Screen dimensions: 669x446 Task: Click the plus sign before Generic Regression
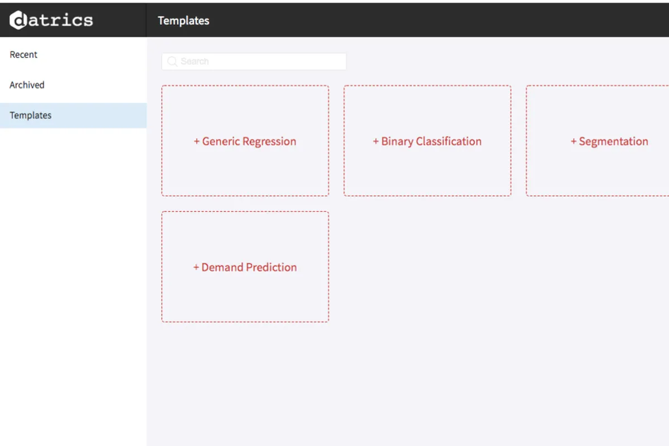pyautogui.click(x=197, y=142)
